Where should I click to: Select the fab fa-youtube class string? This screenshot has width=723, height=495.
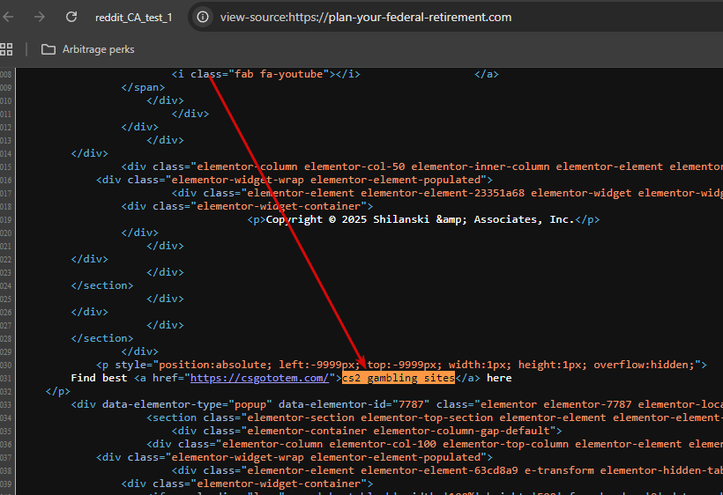(279, 74)
